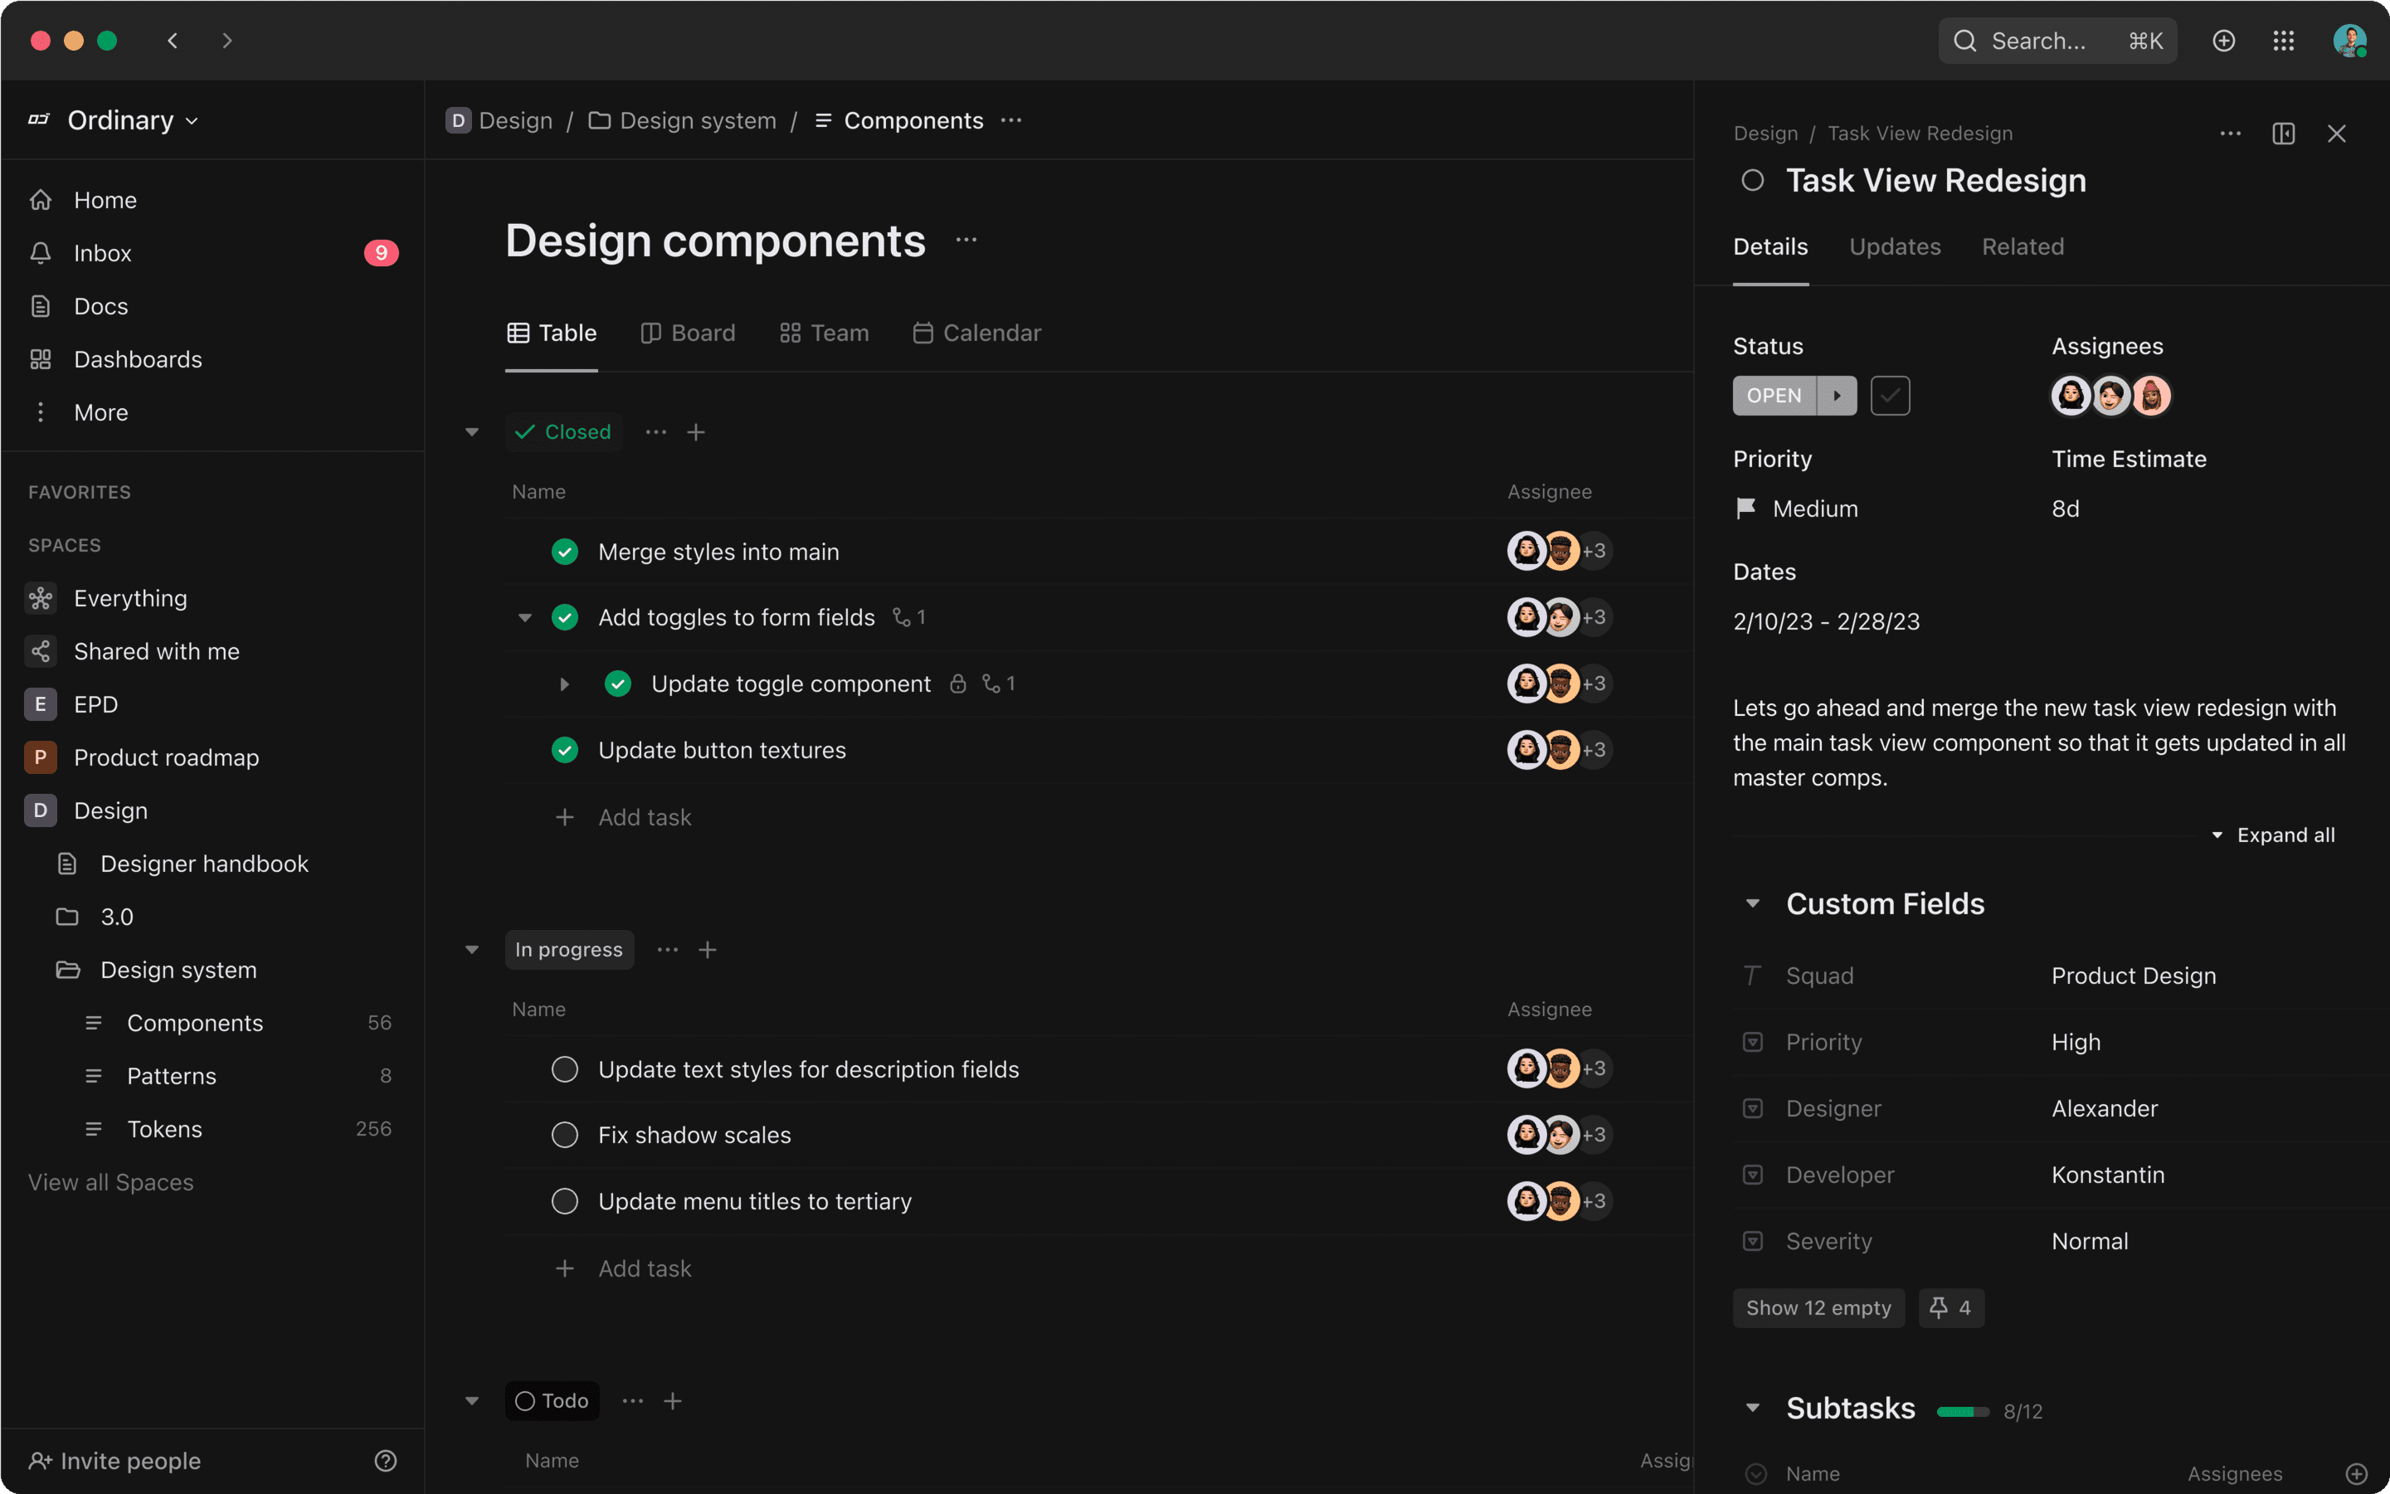Collapse the Closed group arrow

pyautogui.click(x=472, y=432)
